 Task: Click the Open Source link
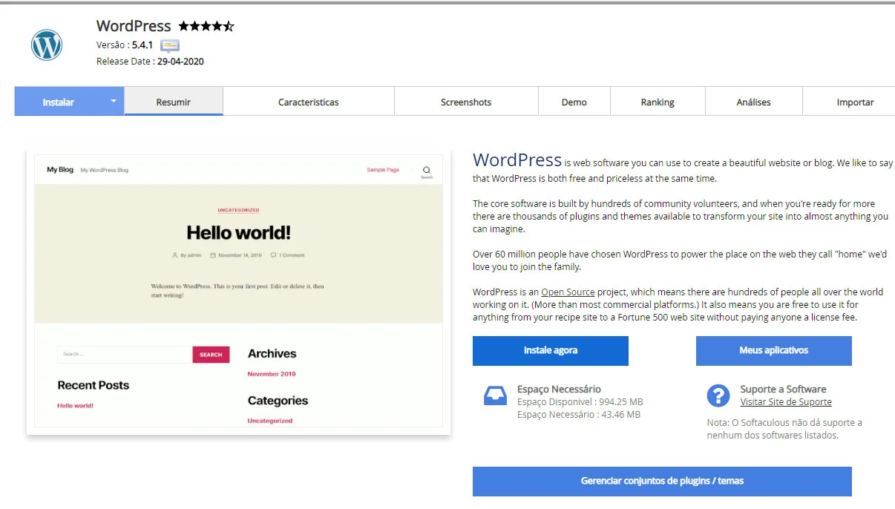tap(568, 292)
